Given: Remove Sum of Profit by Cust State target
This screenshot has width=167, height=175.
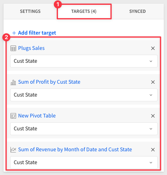Looking at the screenshot, I should pos(153,82).
